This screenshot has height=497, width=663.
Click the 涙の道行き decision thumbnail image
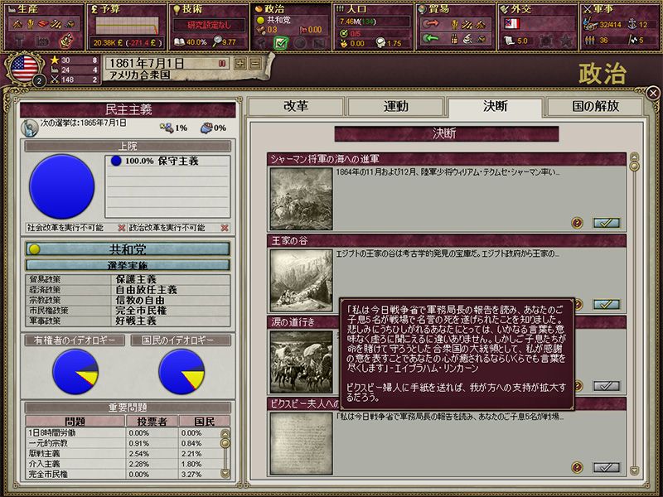tap(301, 362)
